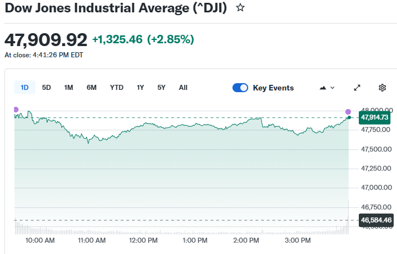The image size is (397, 254).
Task: Click the 47,914.73 current price label
Action: [x=375, y=117]
